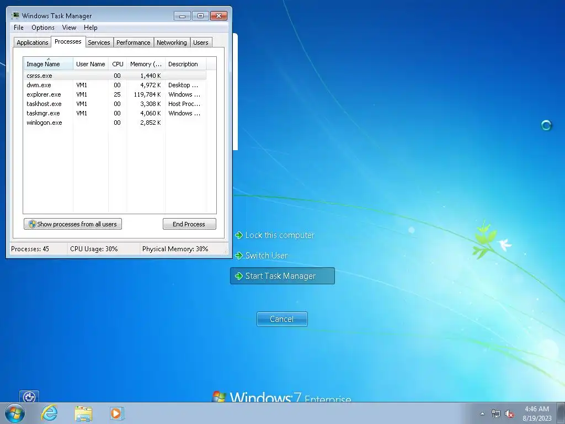
Task: Click the green arrow beside Lock this computer
Action: click(238, 235)
